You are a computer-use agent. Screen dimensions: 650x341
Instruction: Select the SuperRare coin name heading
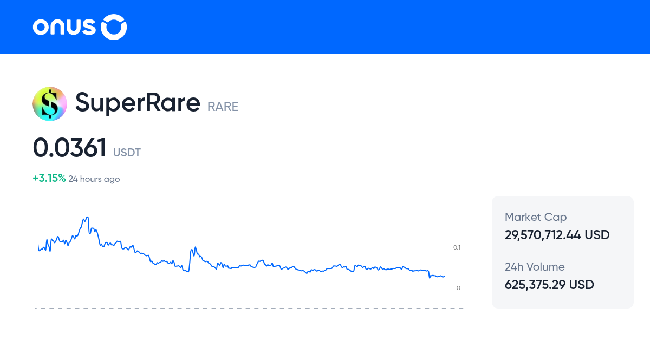pyautogui.click(x=138, y=102)
